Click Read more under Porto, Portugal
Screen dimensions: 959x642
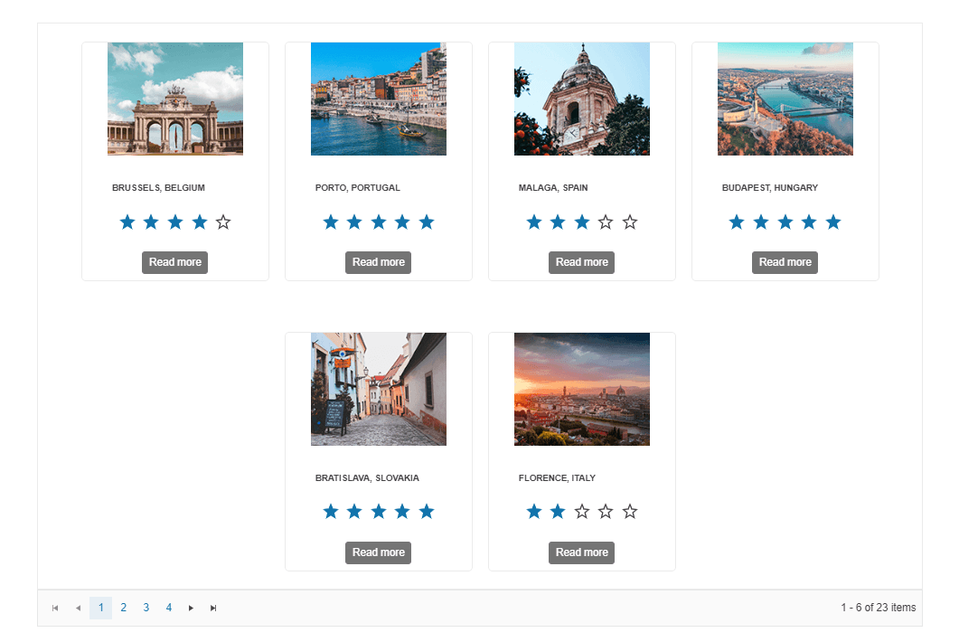click(x=378, y=262)
